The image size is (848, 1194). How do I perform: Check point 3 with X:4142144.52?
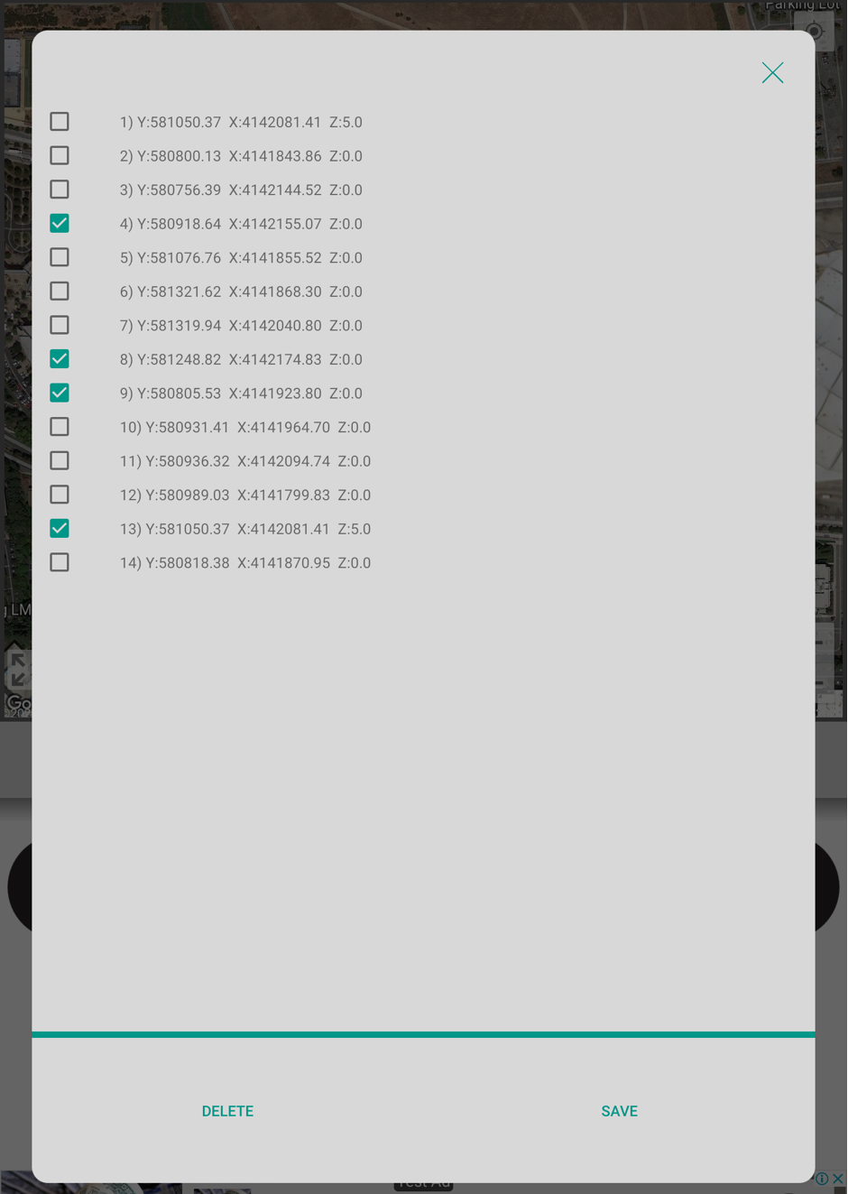pos(60,190)
